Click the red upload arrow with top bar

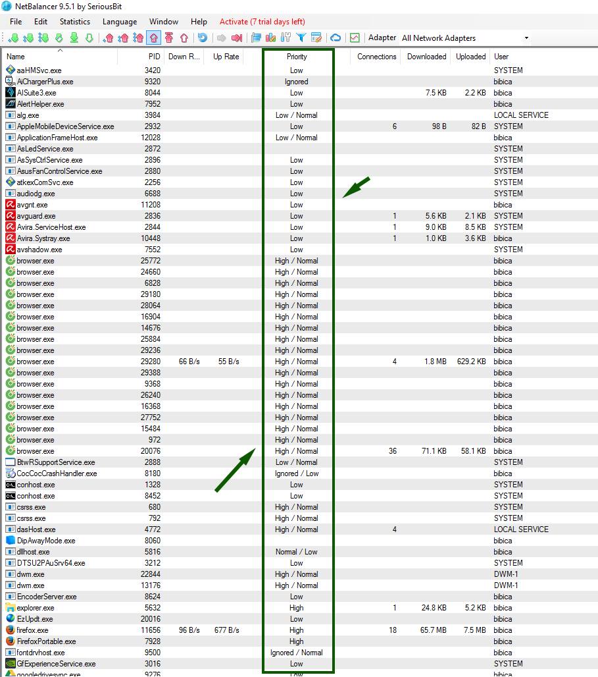tap(169, 38)
